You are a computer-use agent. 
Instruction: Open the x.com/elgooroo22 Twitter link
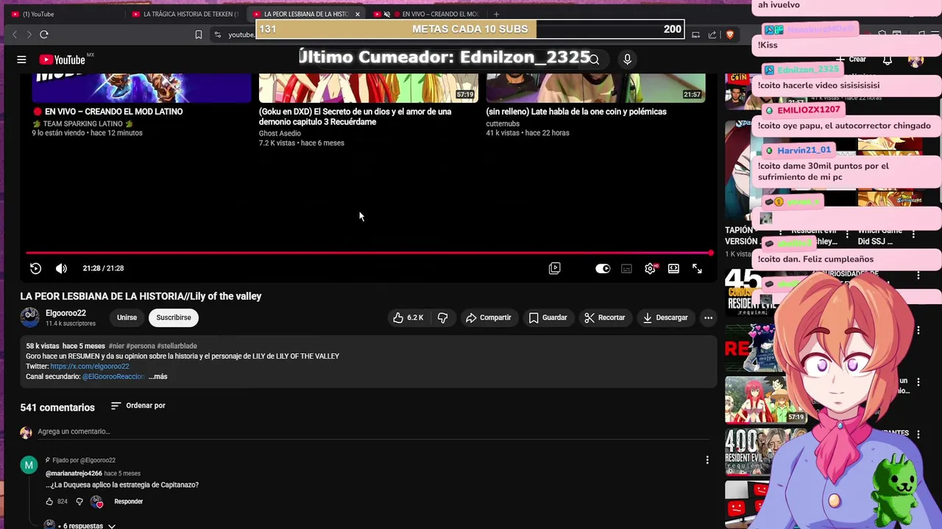point(90,366)
